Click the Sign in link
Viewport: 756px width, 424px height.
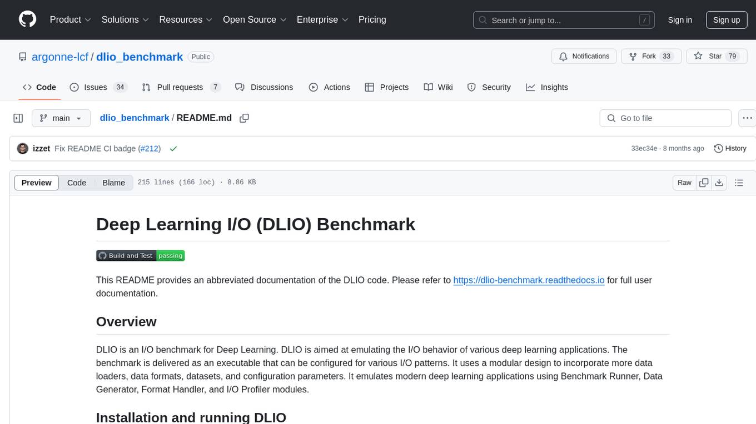coord(680,20)
